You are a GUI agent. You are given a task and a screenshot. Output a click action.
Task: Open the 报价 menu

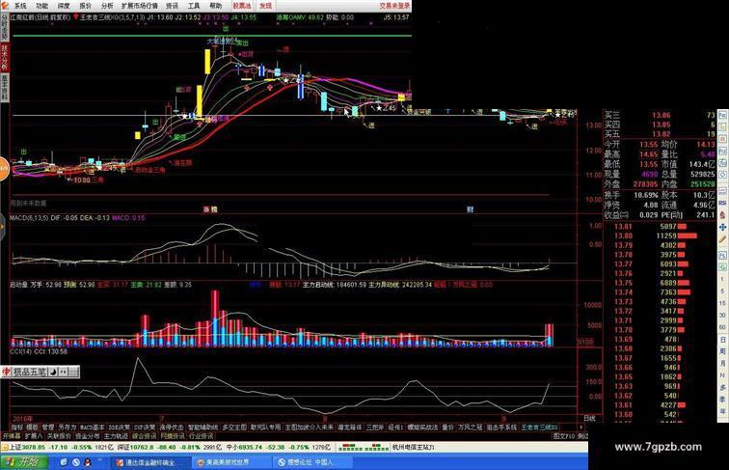[x=86, y=6]
